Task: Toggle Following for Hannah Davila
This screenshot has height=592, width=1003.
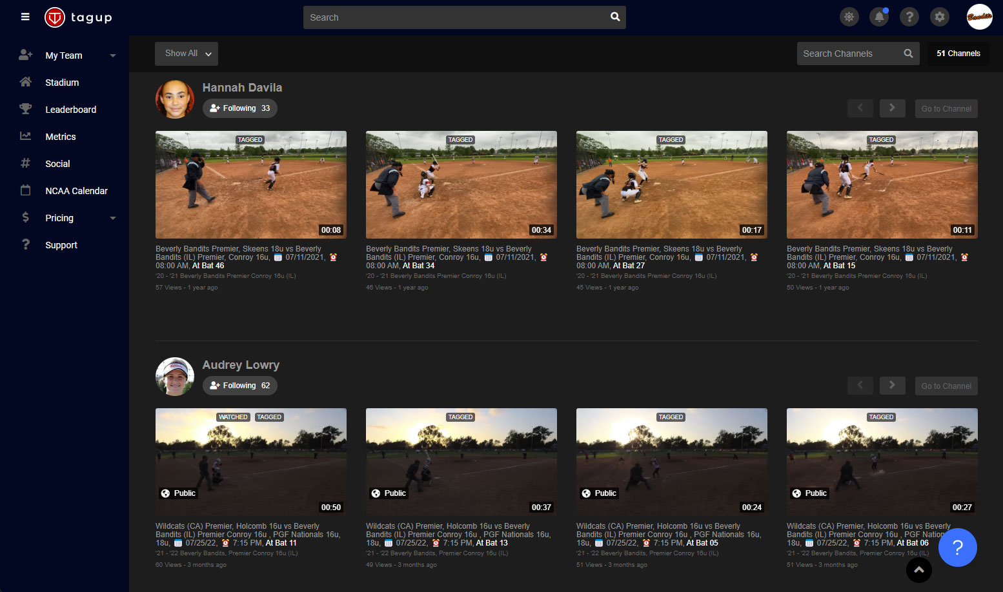Action: 240,108
